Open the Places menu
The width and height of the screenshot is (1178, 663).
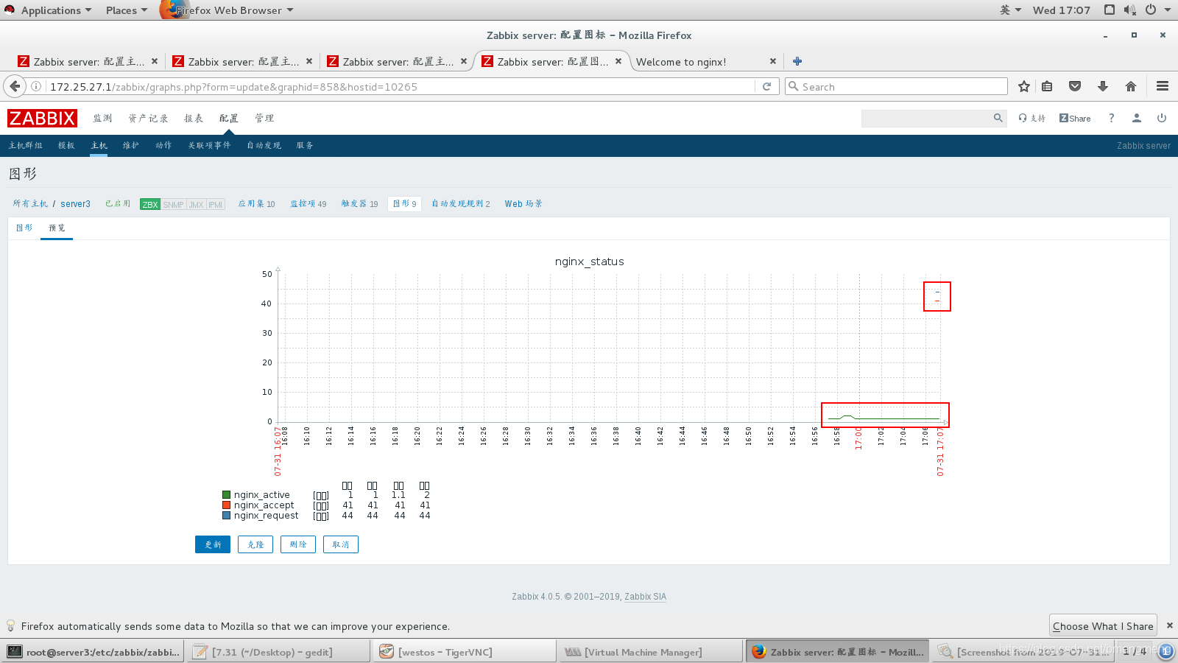coord(126,10)
